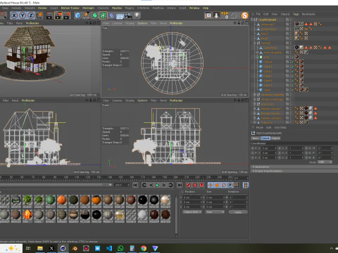The height and width of the screenshot is (253, 338).
Task: Open the Object (Rel) dropdown
Action: pyautogui.click(x=192, y=212)
